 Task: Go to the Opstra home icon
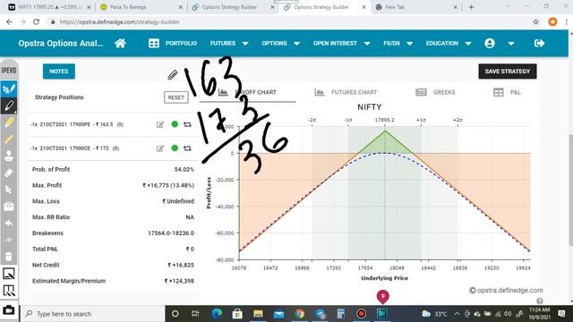(120, 44)
